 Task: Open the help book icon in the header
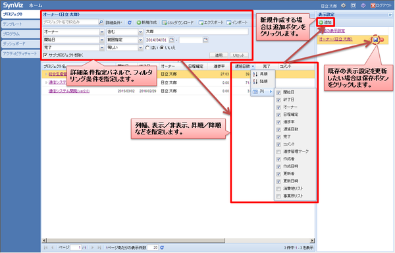pyautogui.click(x=363, y=5)
